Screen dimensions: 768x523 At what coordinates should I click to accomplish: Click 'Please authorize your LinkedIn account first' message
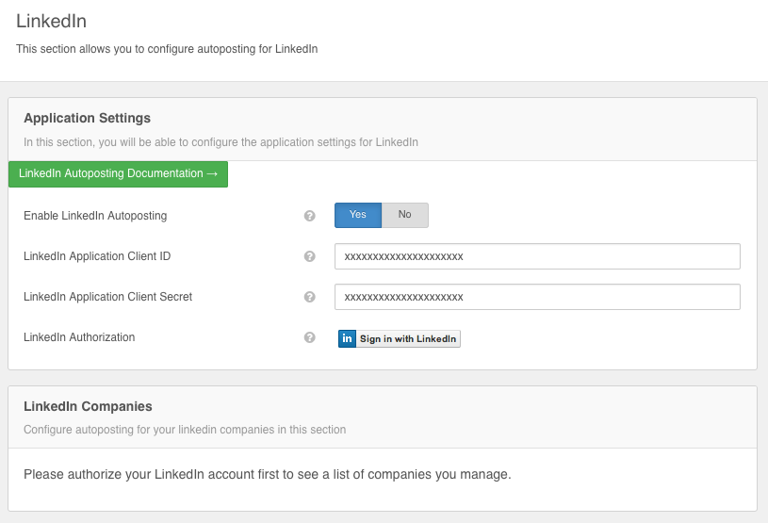click(x=268, y=475)
